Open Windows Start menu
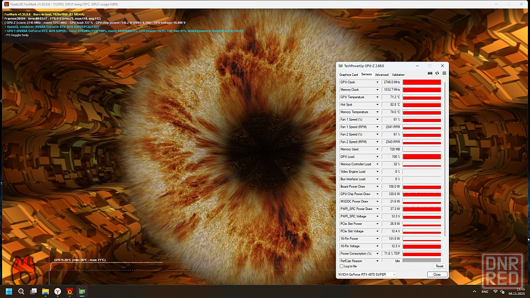530x298 pixels. pos(9,291)
